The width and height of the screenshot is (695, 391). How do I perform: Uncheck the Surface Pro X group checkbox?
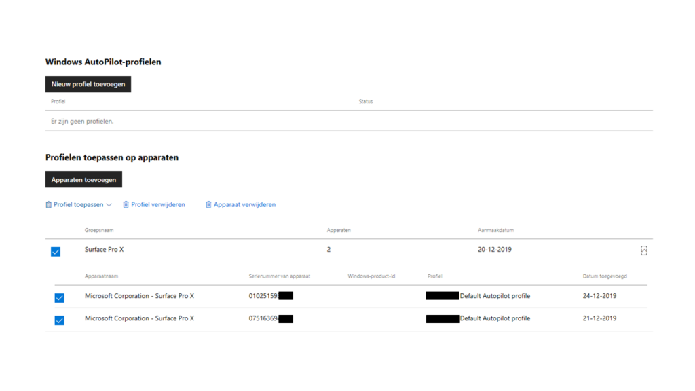56,252
